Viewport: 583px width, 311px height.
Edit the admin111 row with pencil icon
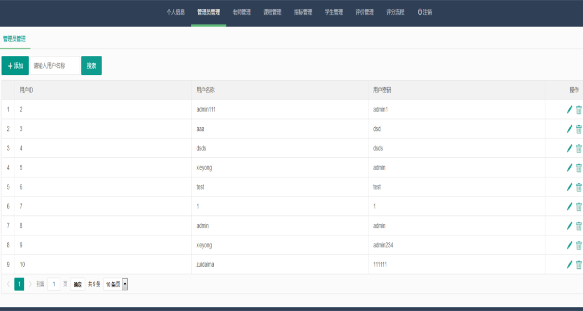(569, 109)
